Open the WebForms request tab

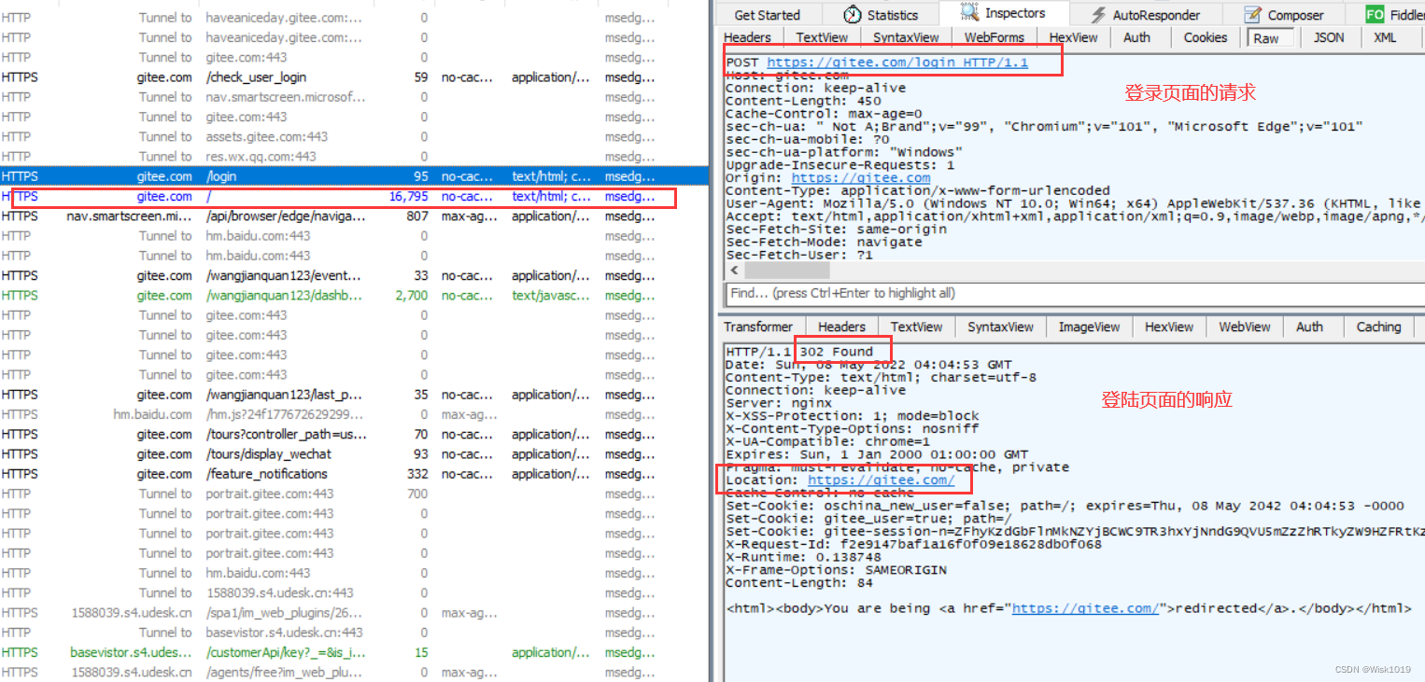[x=995, y=37]
